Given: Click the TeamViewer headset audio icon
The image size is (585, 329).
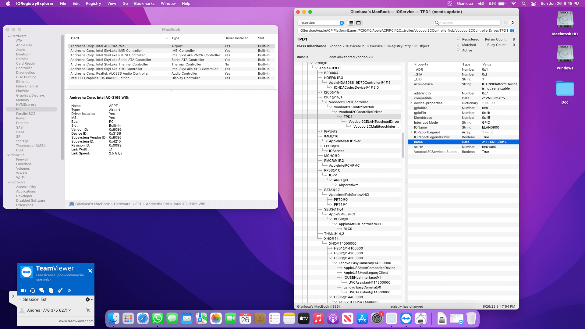Looking at the screenshot, I should pos(33,291).
